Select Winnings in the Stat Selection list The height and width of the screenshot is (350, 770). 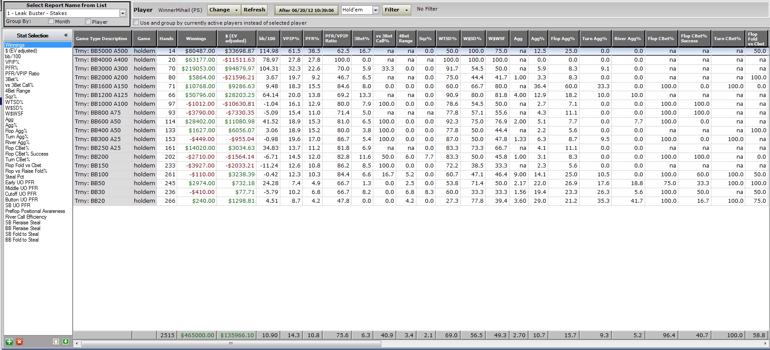[38, 45]
